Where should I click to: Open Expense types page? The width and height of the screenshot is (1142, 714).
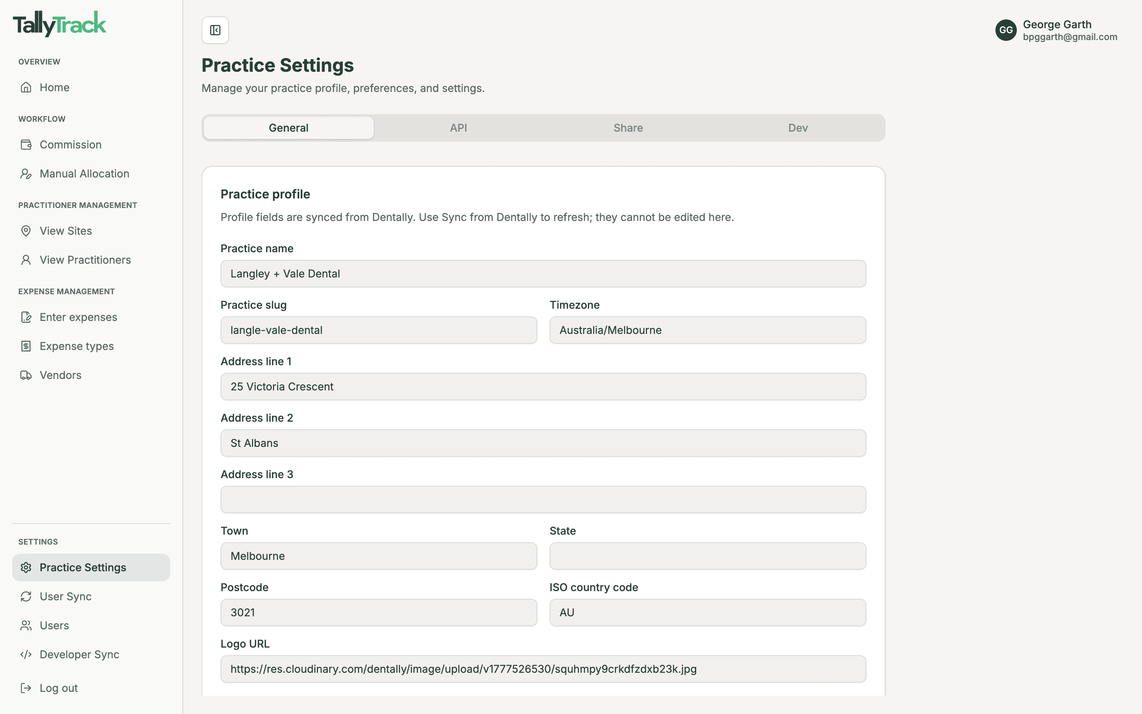91,346
